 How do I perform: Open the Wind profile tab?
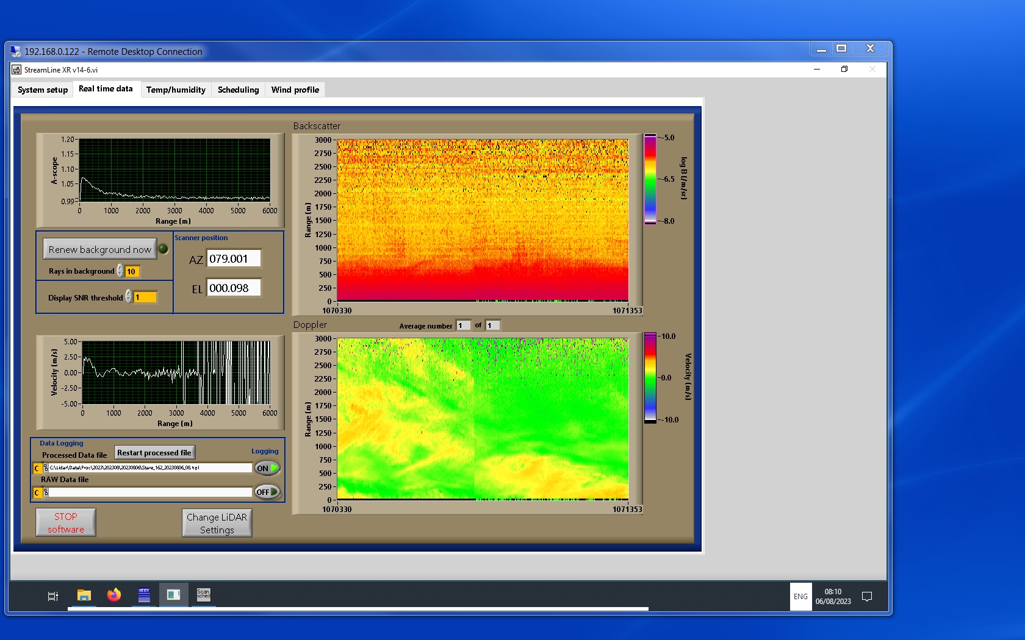(295, 90)
